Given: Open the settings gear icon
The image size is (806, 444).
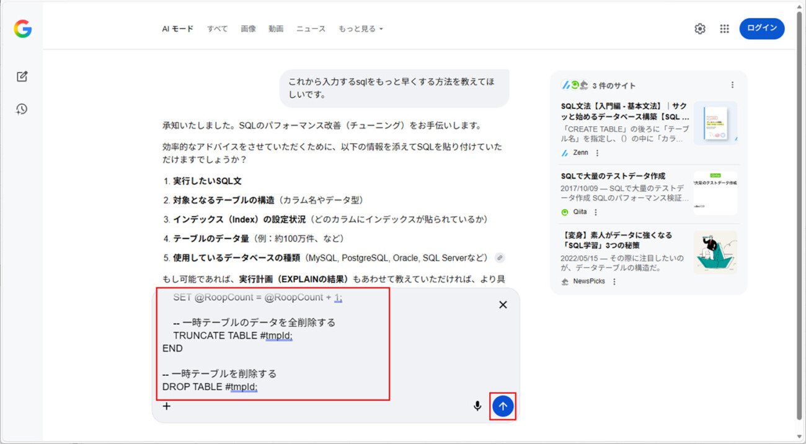Looking at the screenshot, I should click(x=700, y=29).
